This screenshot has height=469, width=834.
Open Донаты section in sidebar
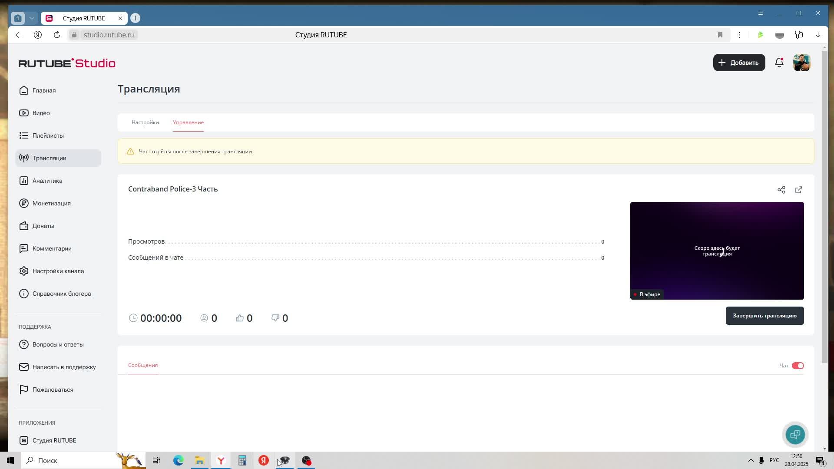coord(43,226)
